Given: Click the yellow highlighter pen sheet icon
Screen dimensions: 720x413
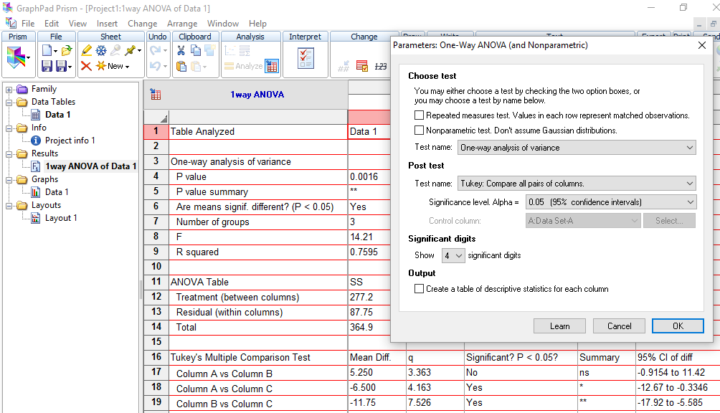Looking at the screenshot, I should pos(86,50).
